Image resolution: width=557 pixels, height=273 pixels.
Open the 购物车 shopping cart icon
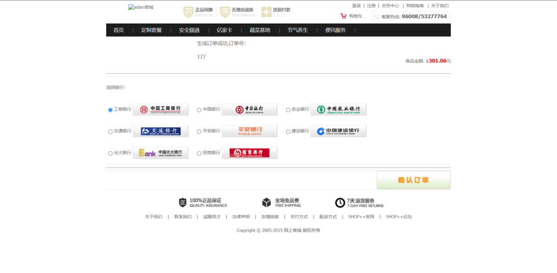(343, 16)
